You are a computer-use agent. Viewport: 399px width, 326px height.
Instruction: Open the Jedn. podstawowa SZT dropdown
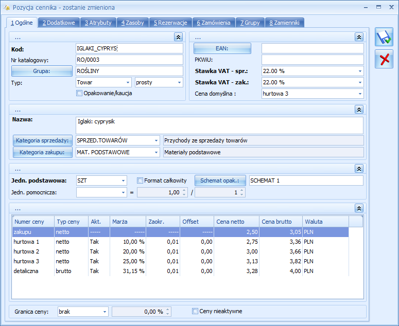click(x=123, y=181)
